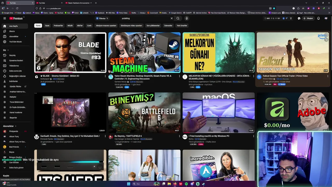Open more options for Fallout trailer video
This screenshot has height=187, width=332.
pyautogui.click(x=328, y=76)
